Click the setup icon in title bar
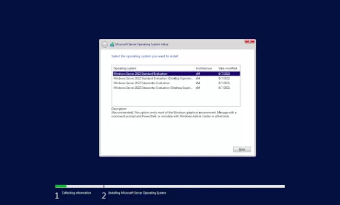 tap(112, 44)
